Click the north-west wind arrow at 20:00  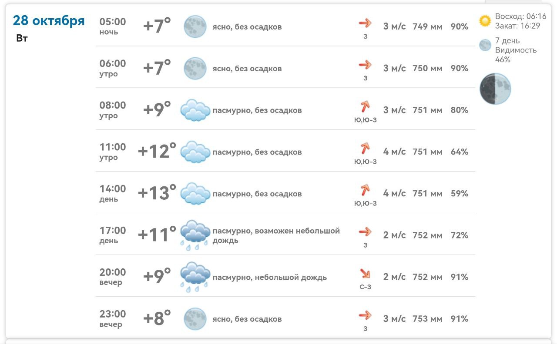(365, 273)
